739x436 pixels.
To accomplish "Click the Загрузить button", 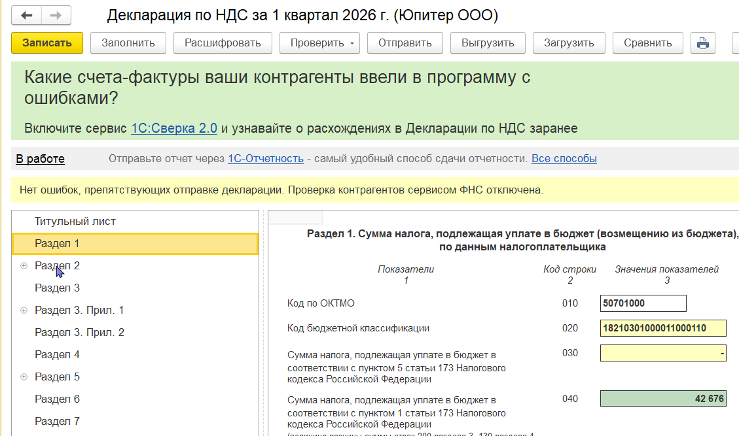I will (x=569, y=43).
